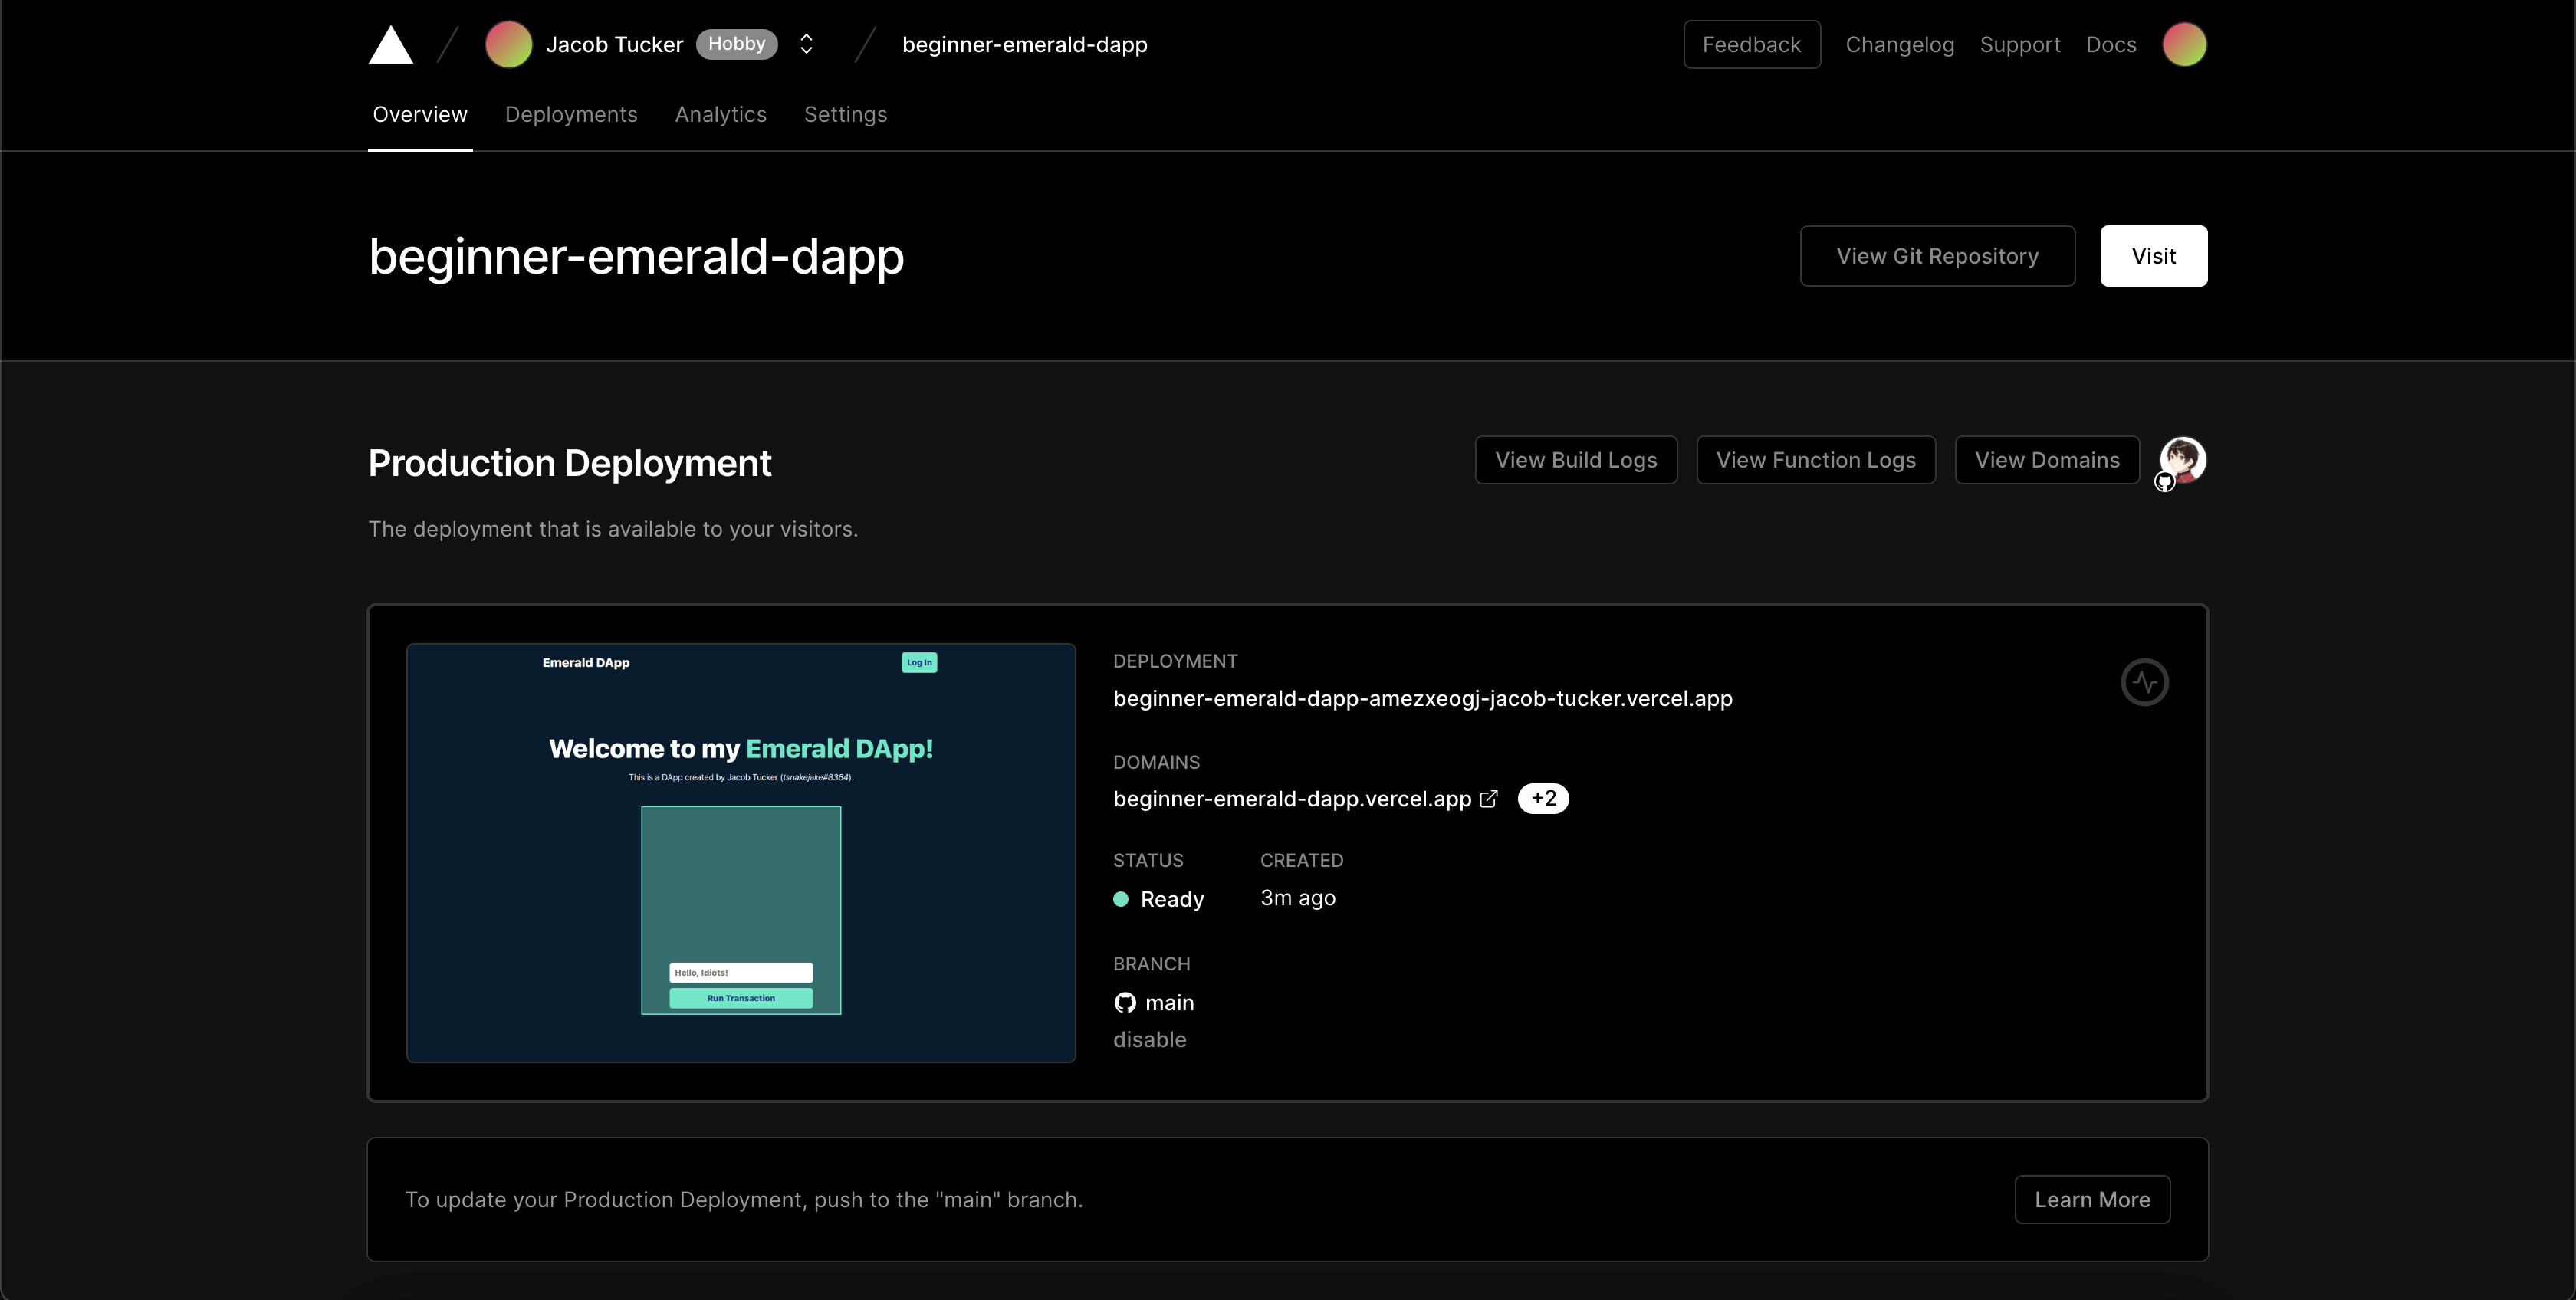Click the GitHub icon next to main branch
Screen dimensions: 2576x1300
1125,1003
